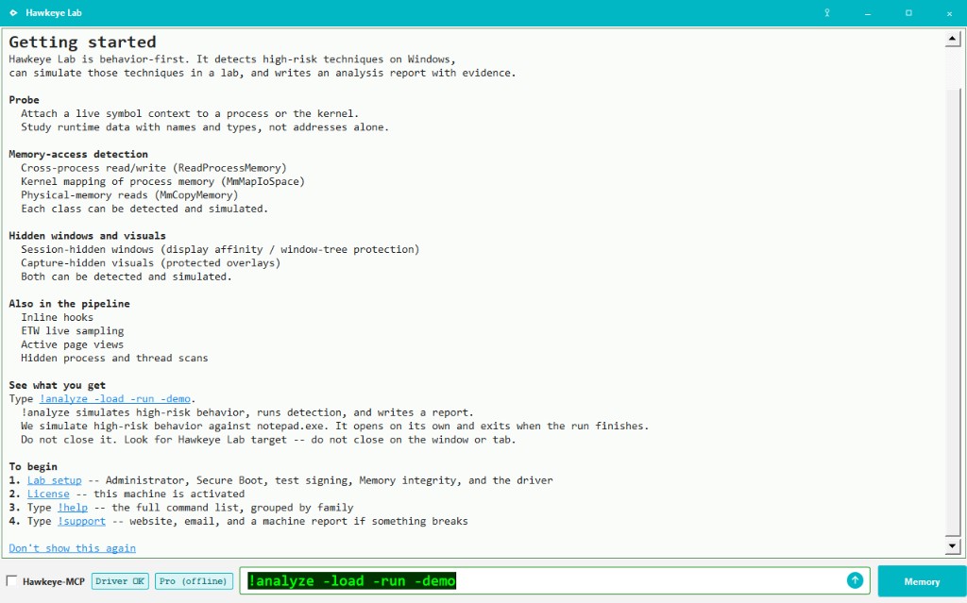Click the scrollbar down arrow
Viewport: 967px width, 603px height.
coord(952,545)
